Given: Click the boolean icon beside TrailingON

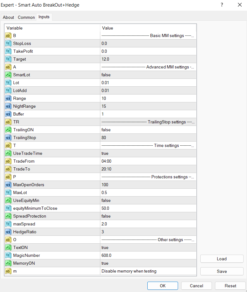Looking at the screenshot, I should 8,130.
